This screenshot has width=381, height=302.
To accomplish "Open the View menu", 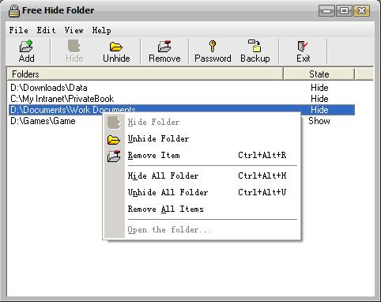I will pyautogui.click(x=74, y=30).
